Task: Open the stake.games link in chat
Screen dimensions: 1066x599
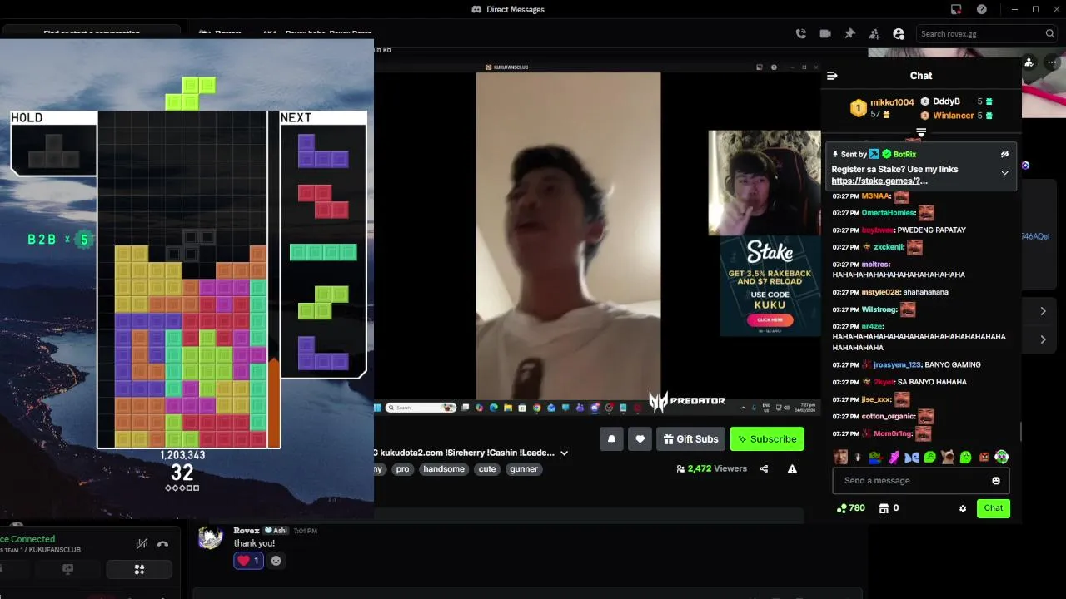Action: (879, 181)
